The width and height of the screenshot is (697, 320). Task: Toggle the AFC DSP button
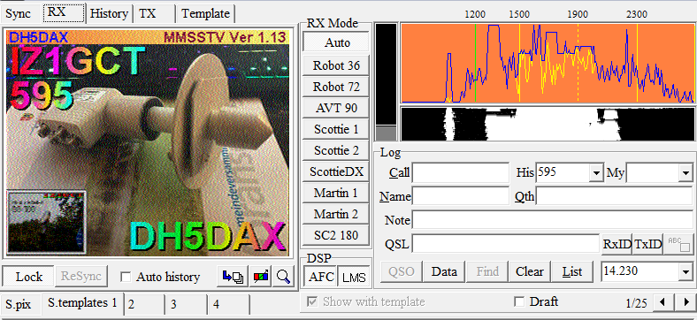(x=320, y=277)
